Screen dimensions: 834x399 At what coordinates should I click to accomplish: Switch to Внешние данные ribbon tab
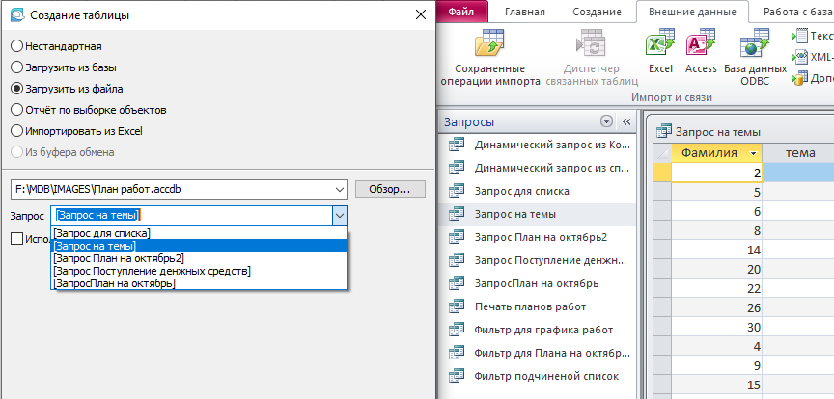point(692,12)
